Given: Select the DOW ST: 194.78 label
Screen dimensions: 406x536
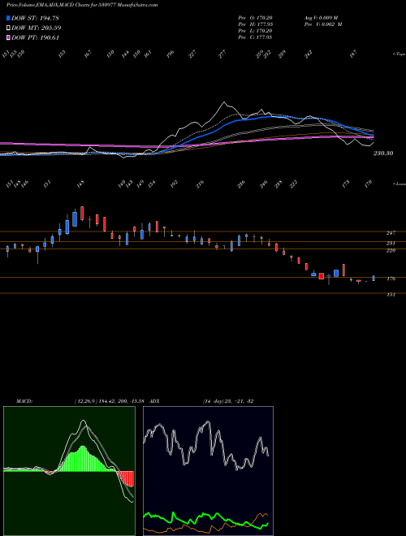Looking at the screenshot, I should click(x=35, y=18).
